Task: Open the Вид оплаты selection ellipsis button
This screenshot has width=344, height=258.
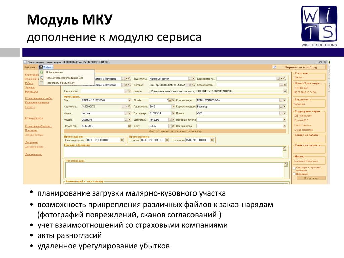Action: (x=190, y=79)
